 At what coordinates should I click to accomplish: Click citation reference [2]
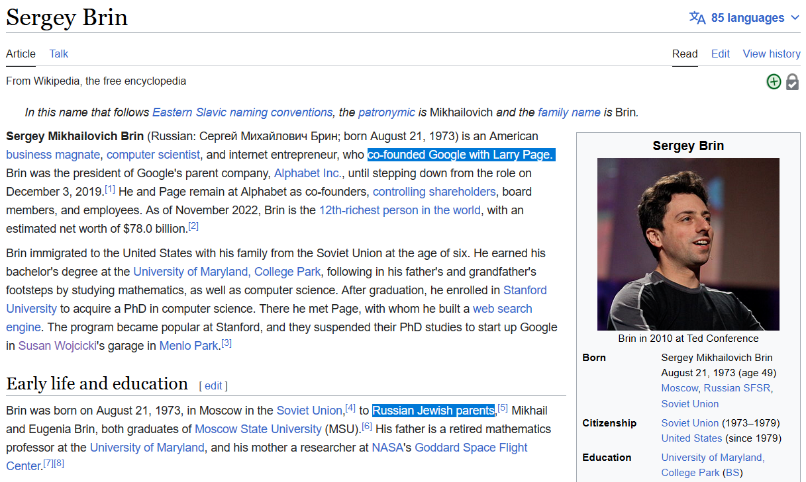[x=193, y=226]
